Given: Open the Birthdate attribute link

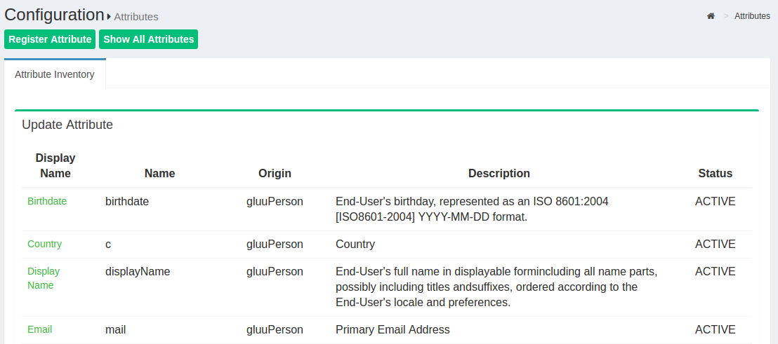Looking at the screenshot, I should (47, 201).
